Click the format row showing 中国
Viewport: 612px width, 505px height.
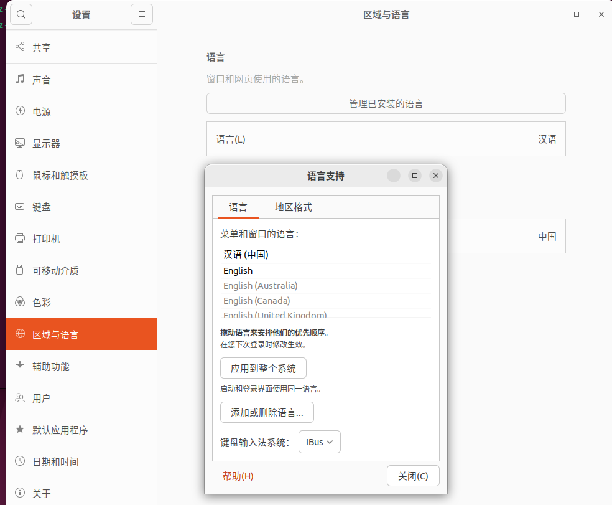coord(506,236)
